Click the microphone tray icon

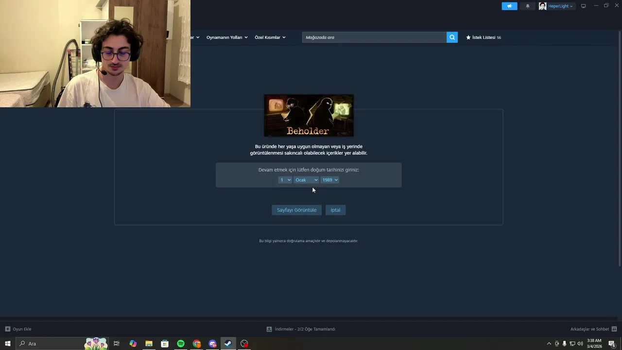pos(565,344)
